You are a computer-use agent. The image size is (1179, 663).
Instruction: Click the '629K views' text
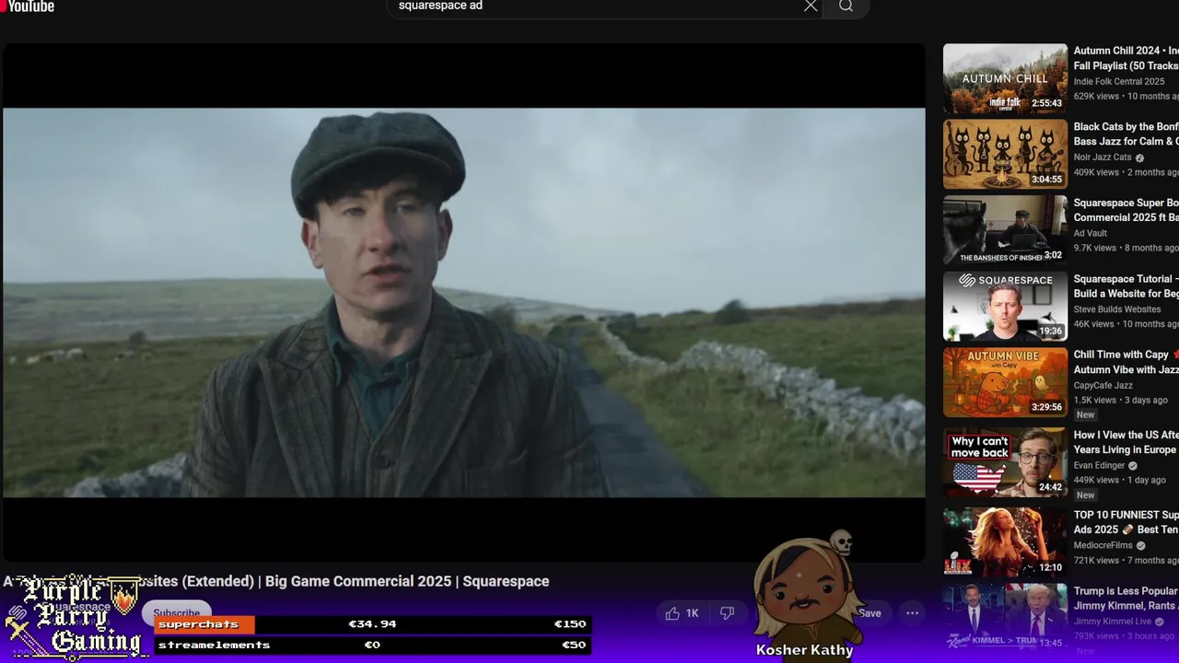[1096, 97]
